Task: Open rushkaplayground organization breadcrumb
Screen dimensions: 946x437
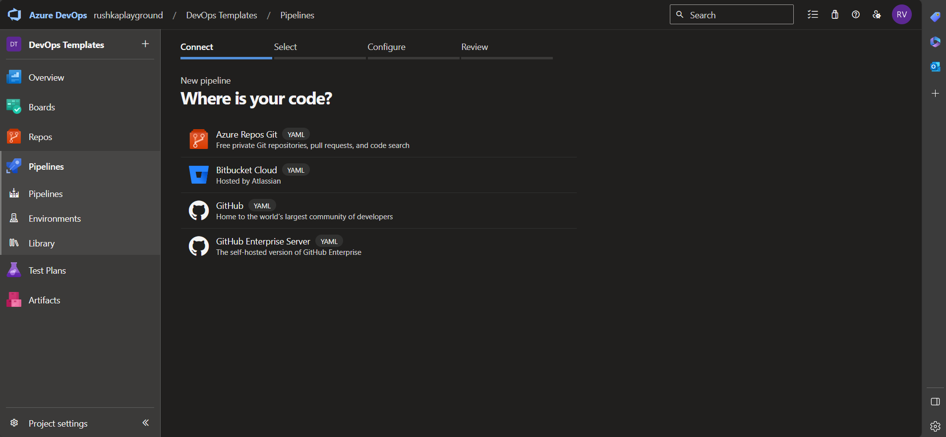Action: click(128, 15)
